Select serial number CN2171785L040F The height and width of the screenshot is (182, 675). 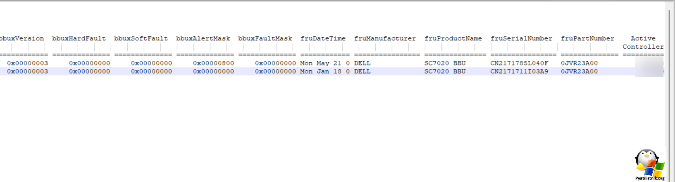click(519, 63)
